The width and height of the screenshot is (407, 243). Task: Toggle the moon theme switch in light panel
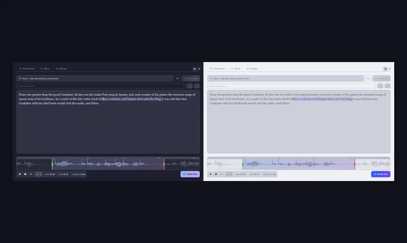tap(386, 69)
